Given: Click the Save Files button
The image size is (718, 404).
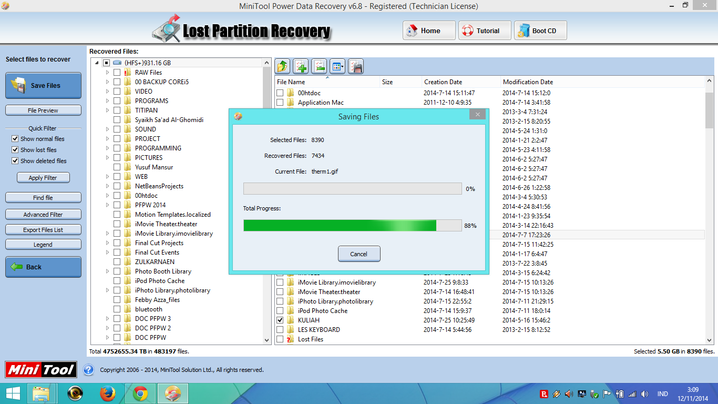Looking at the screenshot, I should click(x=43, y=85).
